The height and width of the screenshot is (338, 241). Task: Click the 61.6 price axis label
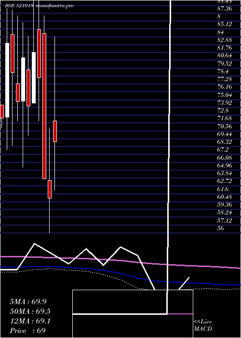[x=223, y=189]
